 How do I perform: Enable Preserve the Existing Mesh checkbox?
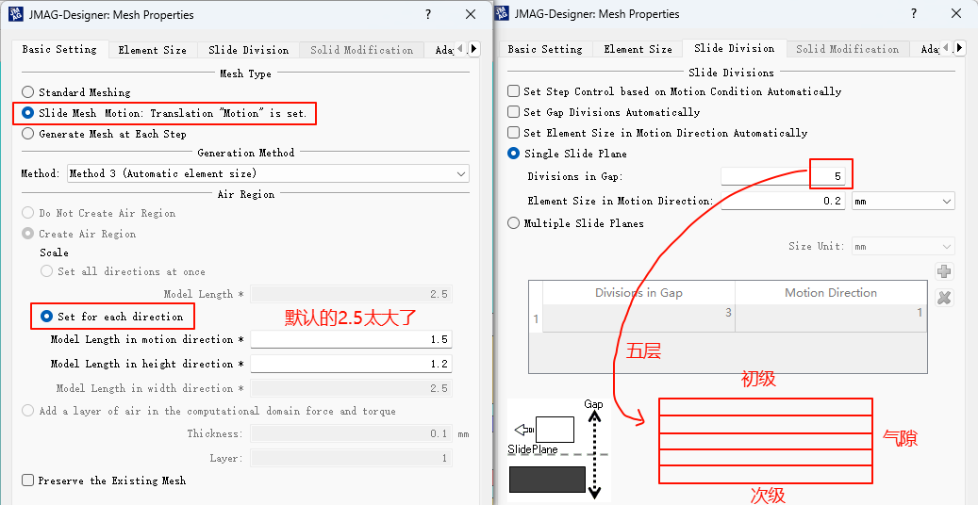[x=28, y=481]
